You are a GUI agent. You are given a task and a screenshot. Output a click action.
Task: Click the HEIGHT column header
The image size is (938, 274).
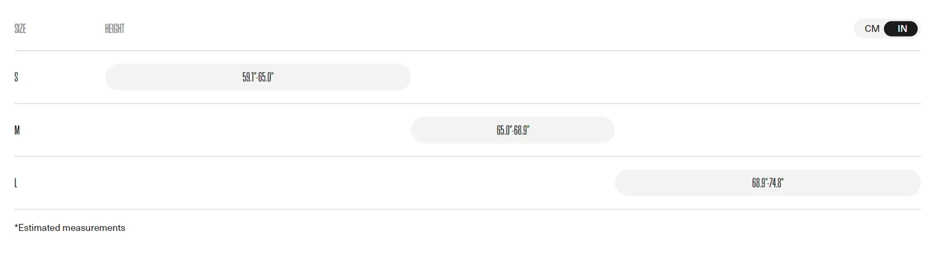coord(114,29)
